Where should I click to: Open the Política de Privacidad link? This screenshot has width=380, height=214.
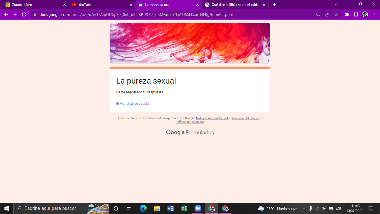point(190,122)
